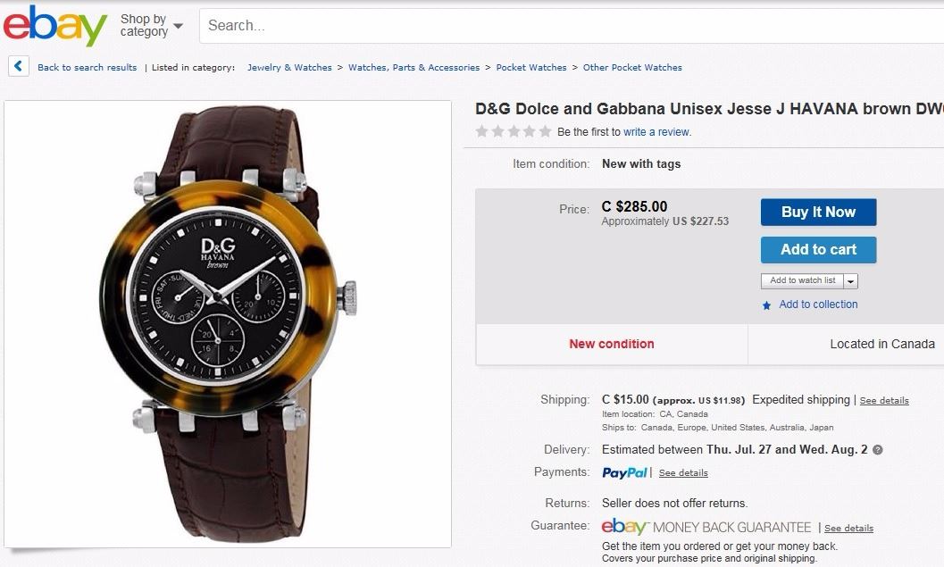Image resolution: width=944 pixels, height=567 pixels.
Task: Click the write a review link
Action: [x=656, y=132]
